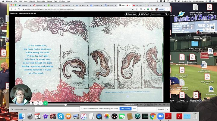Switch to the YouTube Channel tab
The height and width of the screenshot is (121, 217).
138,5
